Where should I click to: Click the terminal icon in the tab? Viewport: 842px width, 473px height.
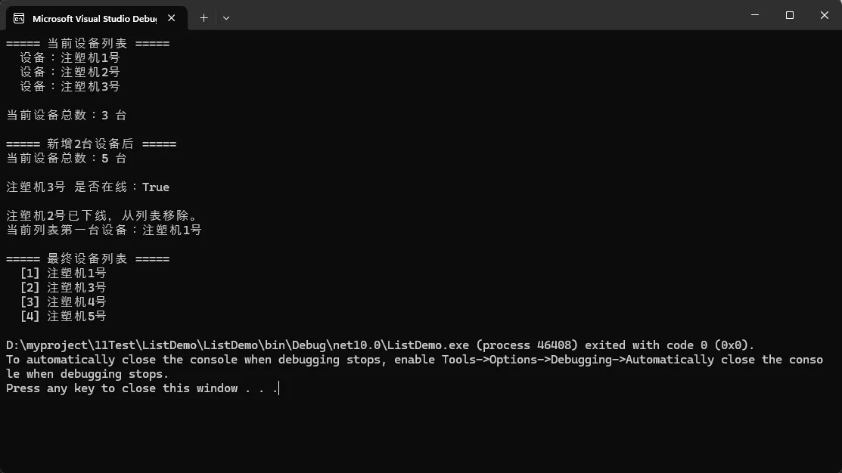tap(19, 18)
